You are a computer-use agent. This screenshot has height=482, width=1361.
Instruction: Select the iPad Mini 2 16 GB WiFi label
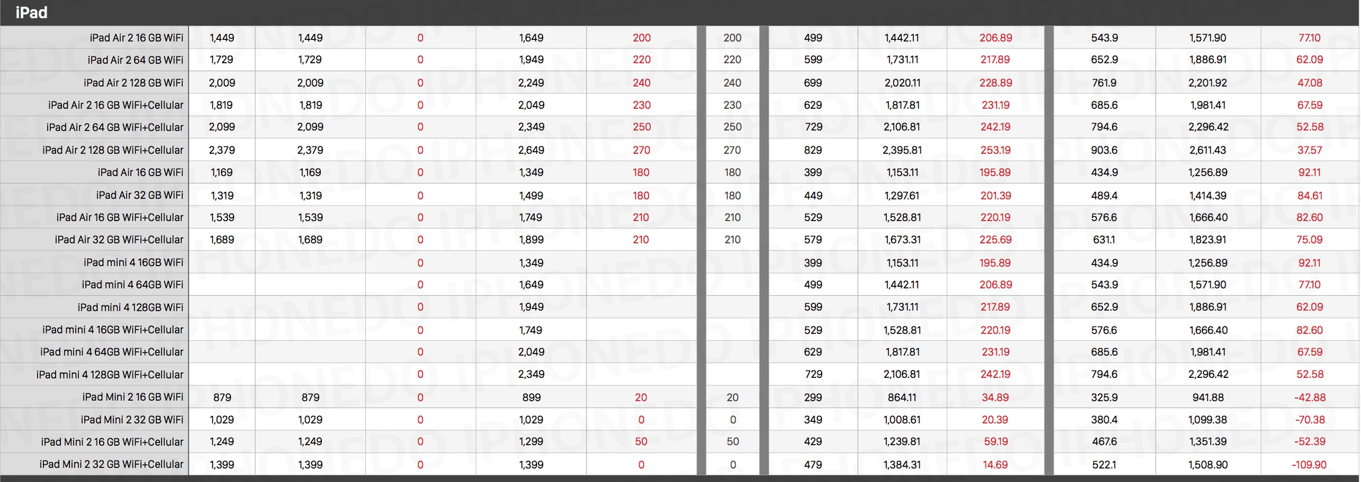(x=133, y=396)
